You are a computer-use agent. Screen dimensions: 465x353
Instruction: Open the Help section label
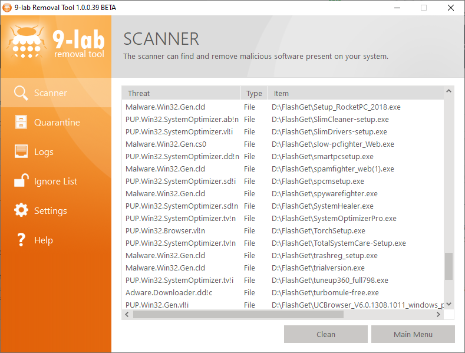click(x=43, y=240)
